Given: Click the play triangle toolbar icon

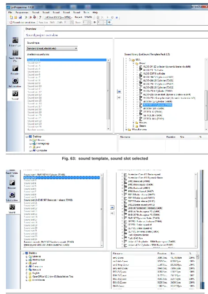Looking at the screenshot, I should pos(107,17).
